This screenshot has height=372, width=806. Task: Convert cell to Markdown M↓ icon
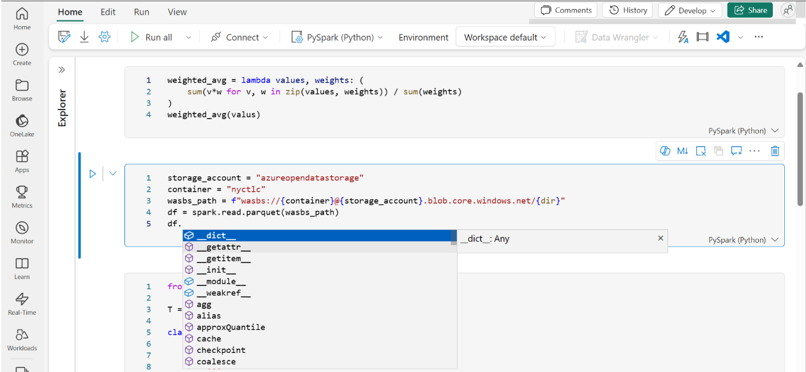(x=683, y=151)
